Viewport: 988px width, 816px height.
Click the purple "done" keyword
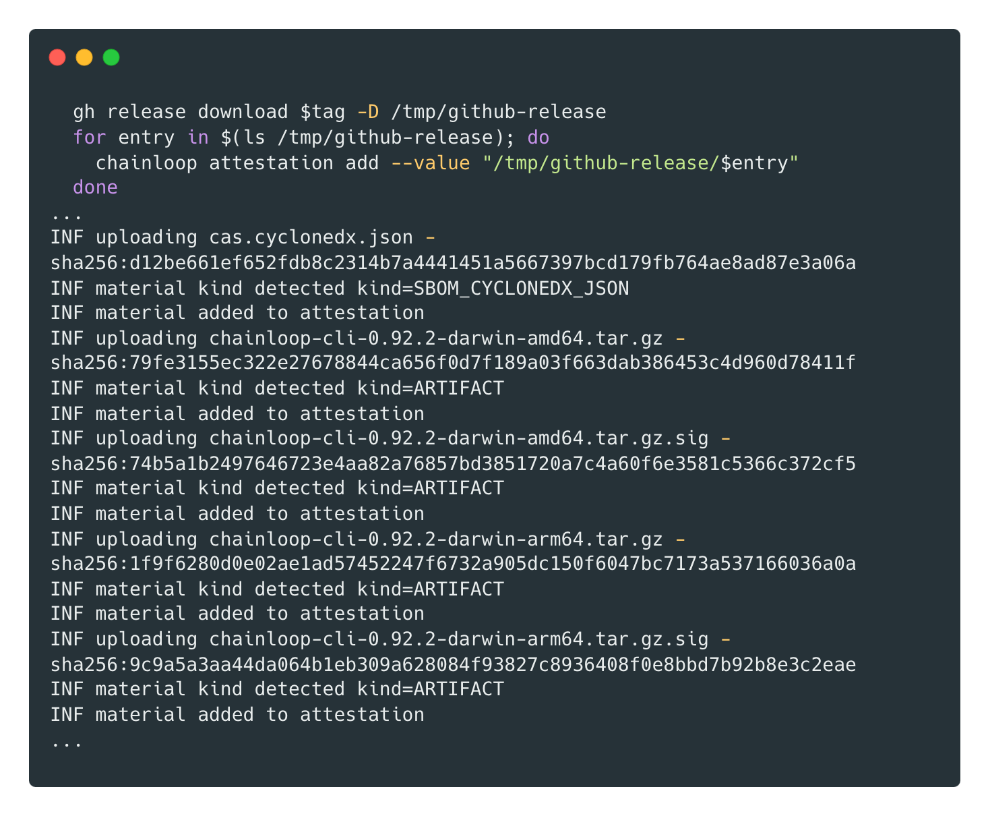pos(95,187)
